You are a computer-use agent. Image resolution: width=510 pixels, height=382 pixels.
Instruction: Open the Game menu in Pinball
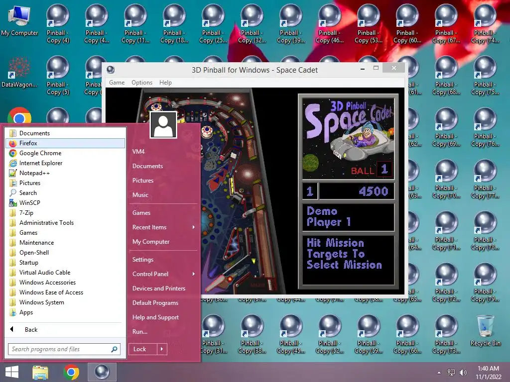[x=117, y=83]
